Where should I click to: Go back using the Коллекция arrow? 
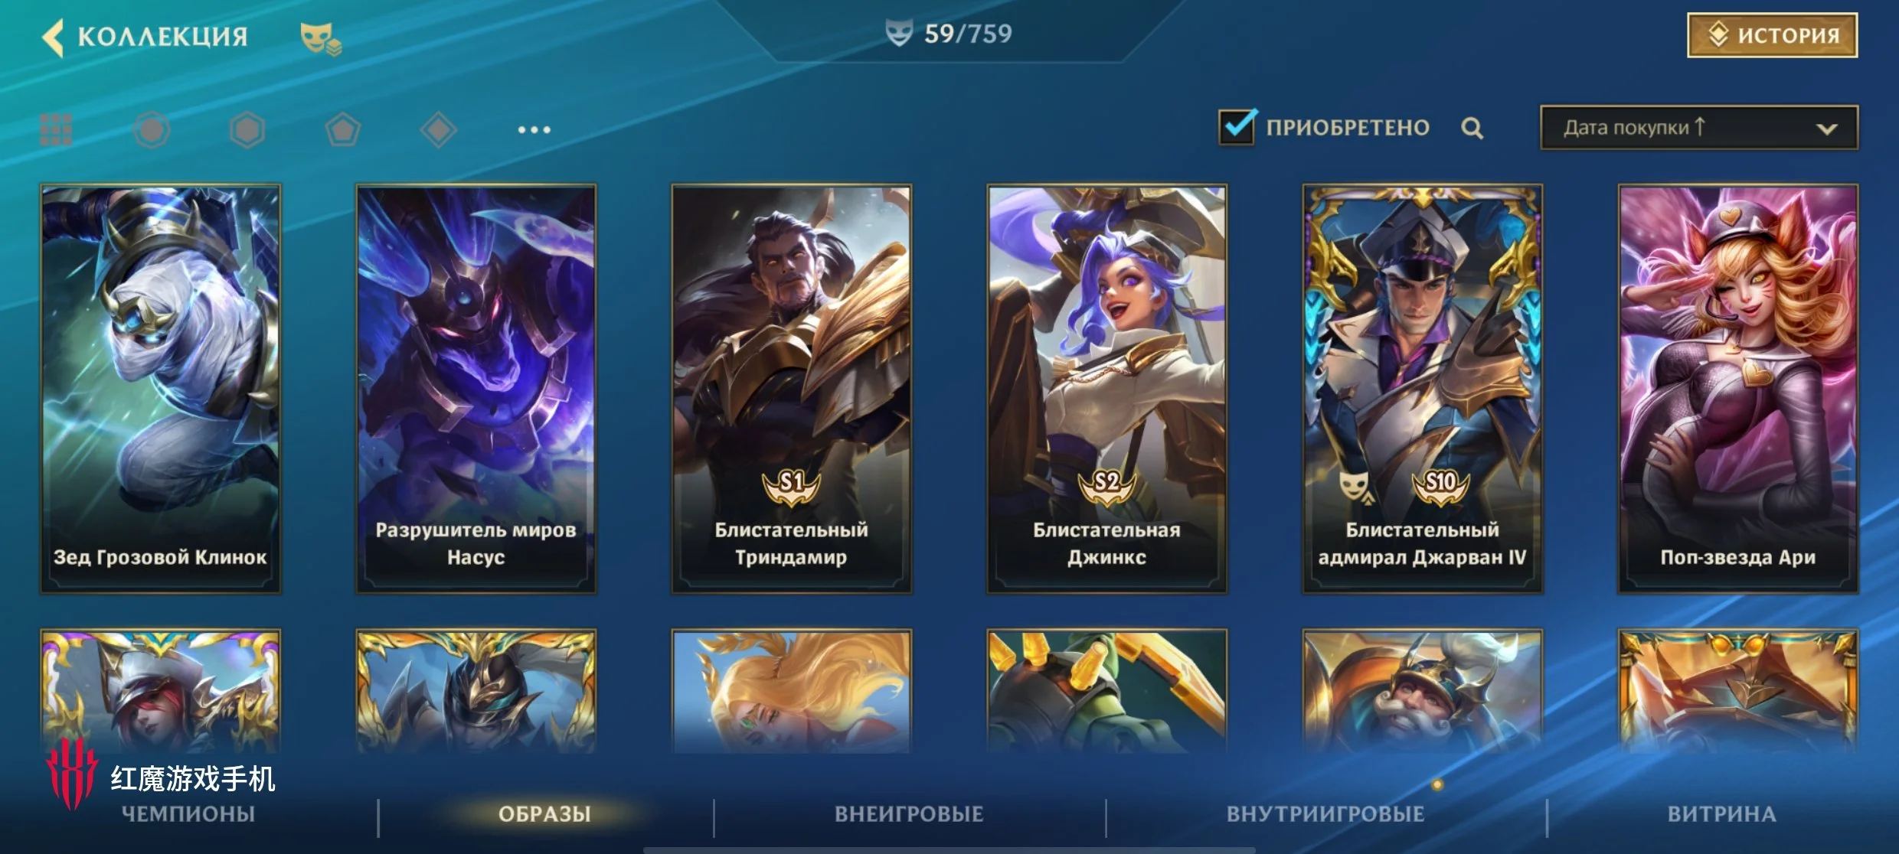tap(53, 37)
